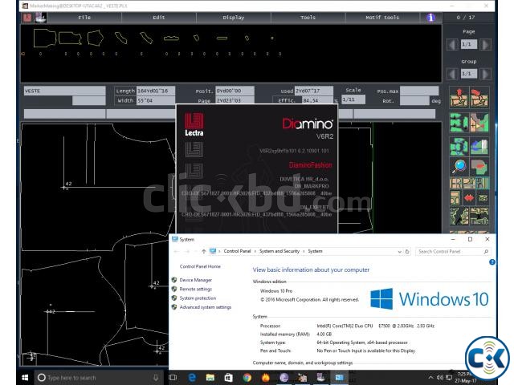Open the Tools menu

308,18
